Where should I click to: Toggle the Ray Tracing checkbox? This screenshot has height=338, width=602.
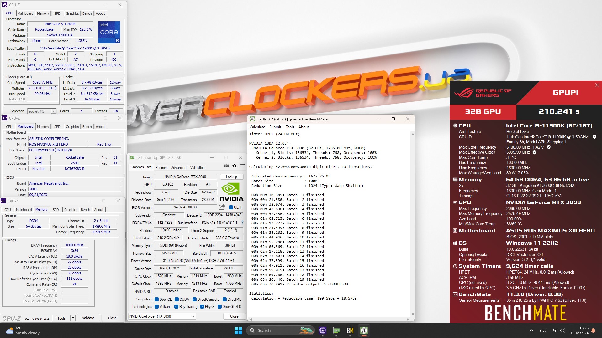(176, 306)
